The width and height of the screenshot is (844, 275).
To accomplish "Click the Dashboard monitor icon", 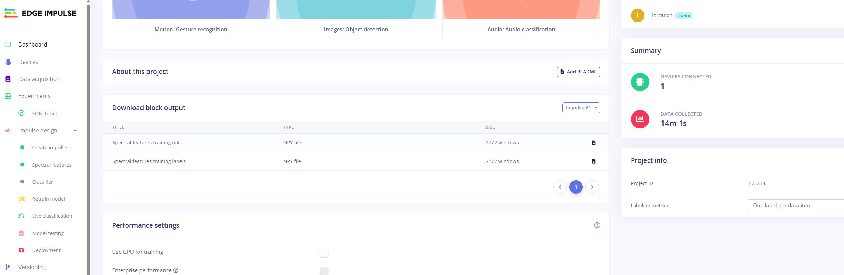I will 8,44.
